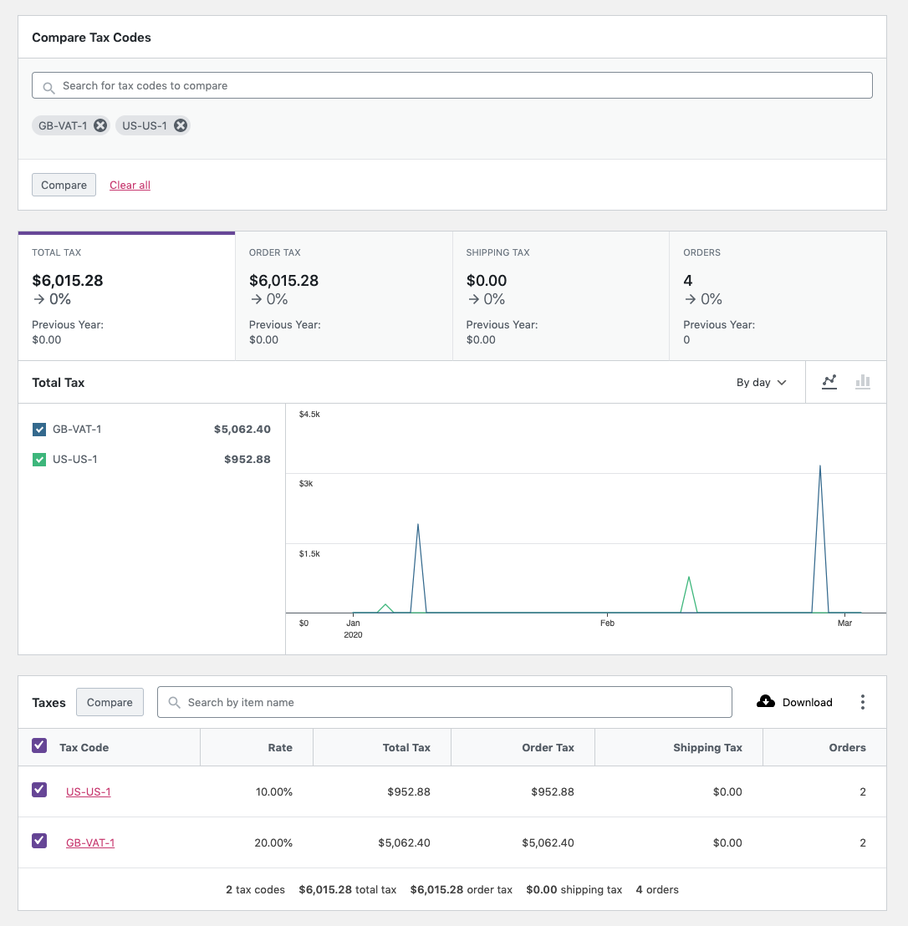Toggle the select-all checkbox in table header

(39, 745)
